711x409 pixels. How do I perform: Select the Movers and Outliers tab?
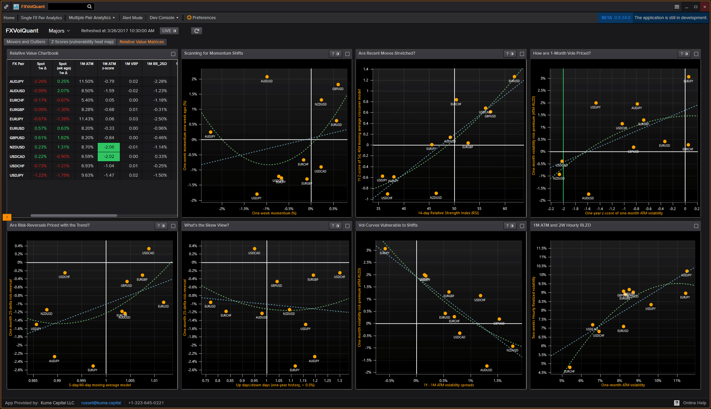tap(25, 42)
